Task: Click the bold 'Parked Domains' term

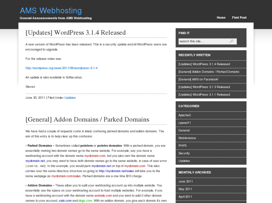Action: 40,146
